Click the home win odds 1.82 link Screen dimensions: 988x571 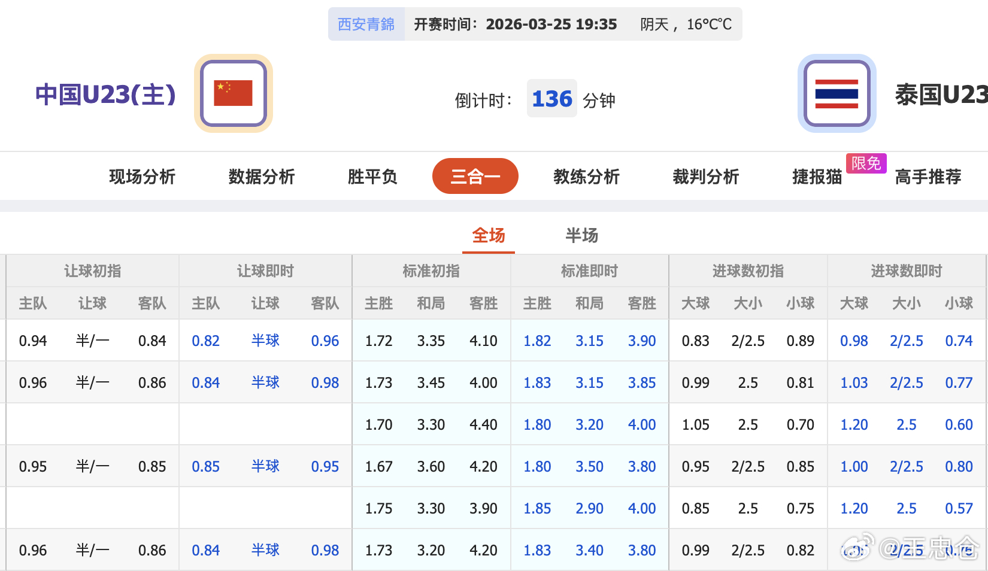[x=537, y=341]
